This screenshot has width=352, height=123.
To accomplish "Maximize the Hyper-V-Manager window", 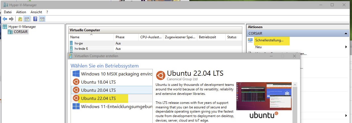I will pyautogui.click(x=332, y=5).
